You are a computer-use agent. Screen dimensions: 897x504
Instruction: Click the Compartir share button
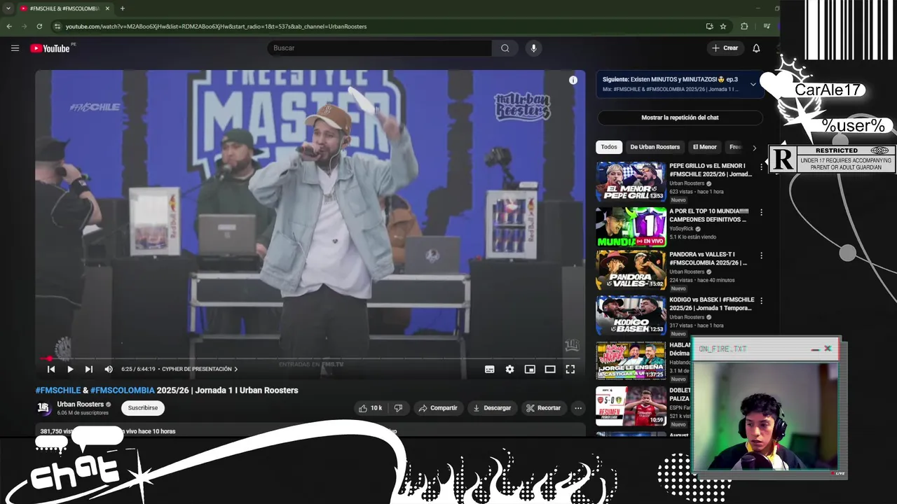point(438,407)
